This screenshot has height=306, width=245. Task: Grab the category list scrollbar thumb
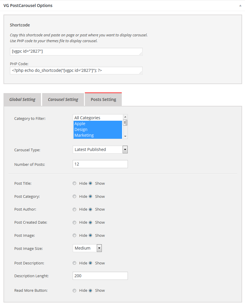coord(125,123)
